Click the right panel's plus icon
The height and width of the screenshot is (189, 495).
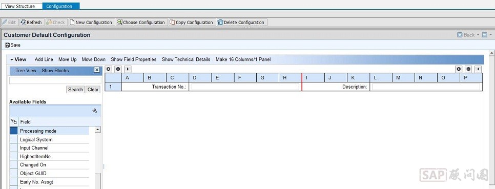(x=459, y=69)
